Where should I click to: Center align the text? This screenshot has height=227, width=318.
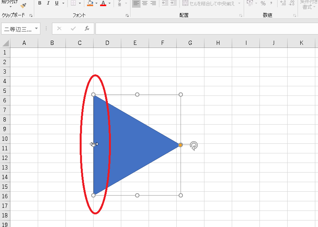145,3
